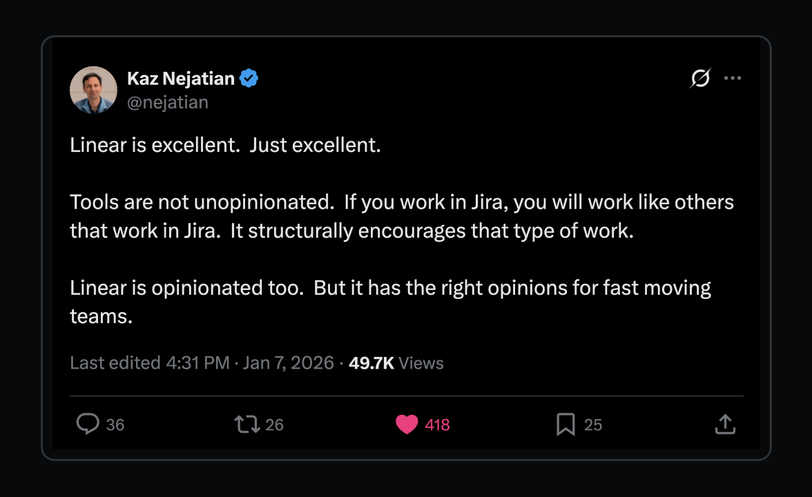Click the 25 bookmarks count
The image size is (812, 497).
[x=592, y=425]
